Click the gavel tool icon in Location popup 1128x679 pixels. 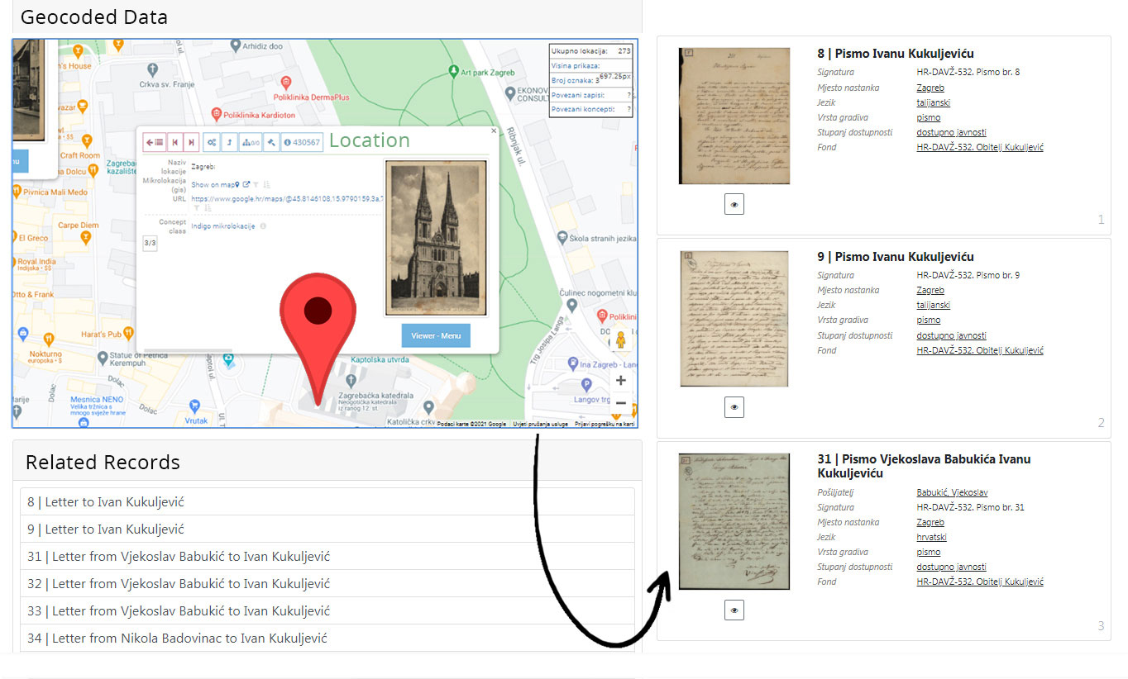[x=270, y=142]
